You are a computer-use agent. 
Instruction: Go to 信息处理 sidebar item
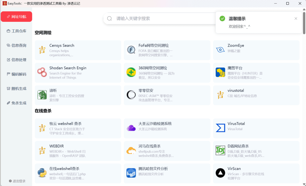point(16,60)
